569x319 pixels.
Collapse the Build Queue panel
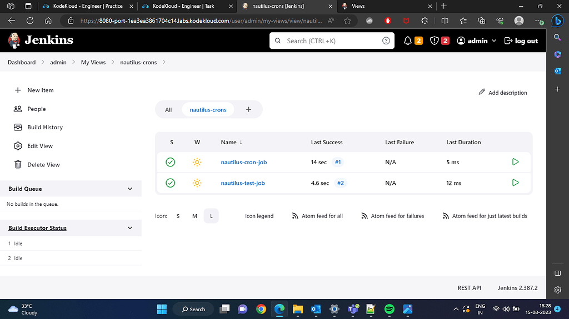pos(130,189)
